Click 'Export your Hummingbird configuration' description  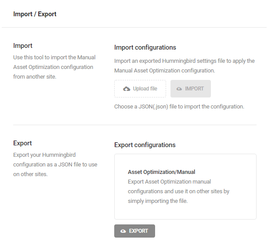(55, 165)
